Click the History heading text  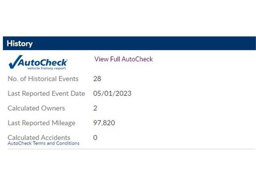click(20, 44)
